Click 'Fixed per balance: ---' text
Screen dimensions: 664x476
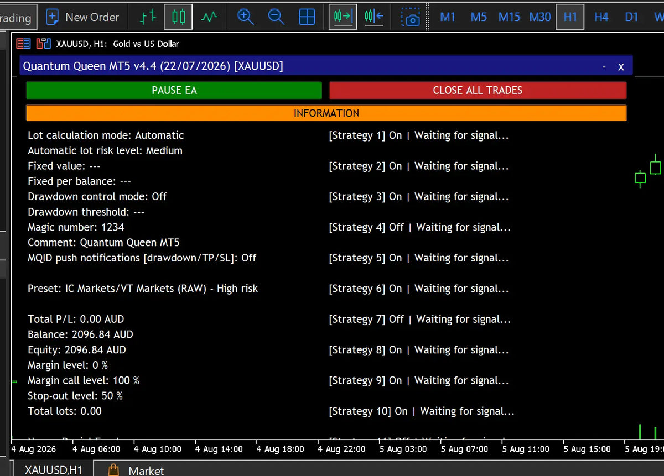[79, 181]
